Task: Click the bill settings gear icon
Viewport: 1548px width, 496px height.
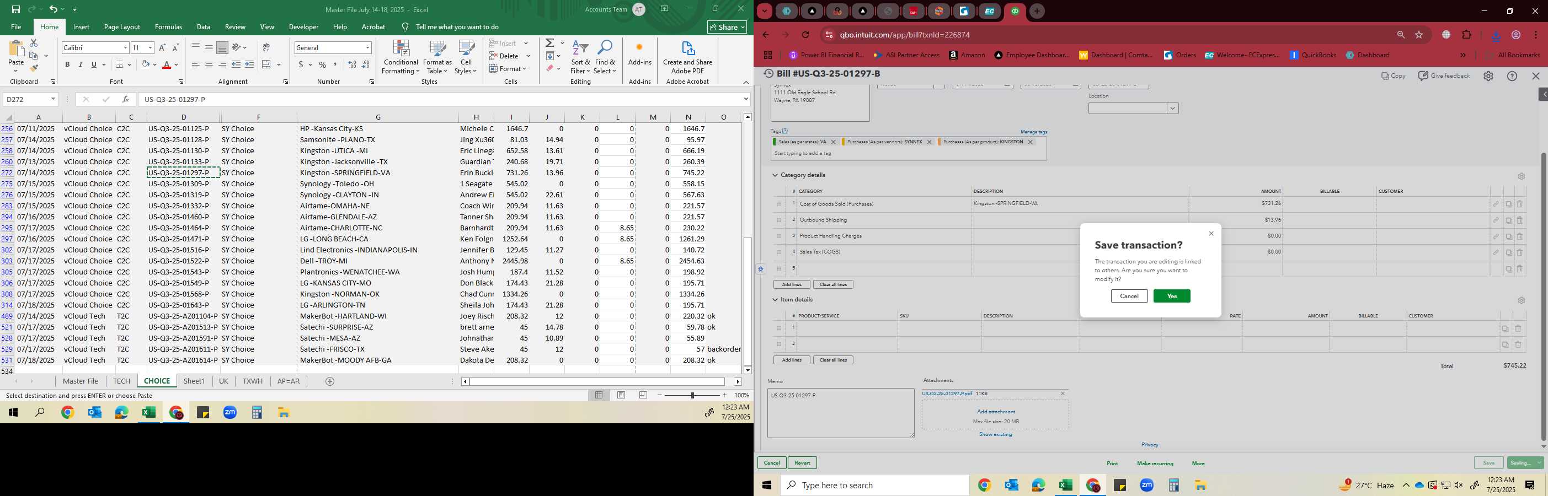Action: (1488, 76)
